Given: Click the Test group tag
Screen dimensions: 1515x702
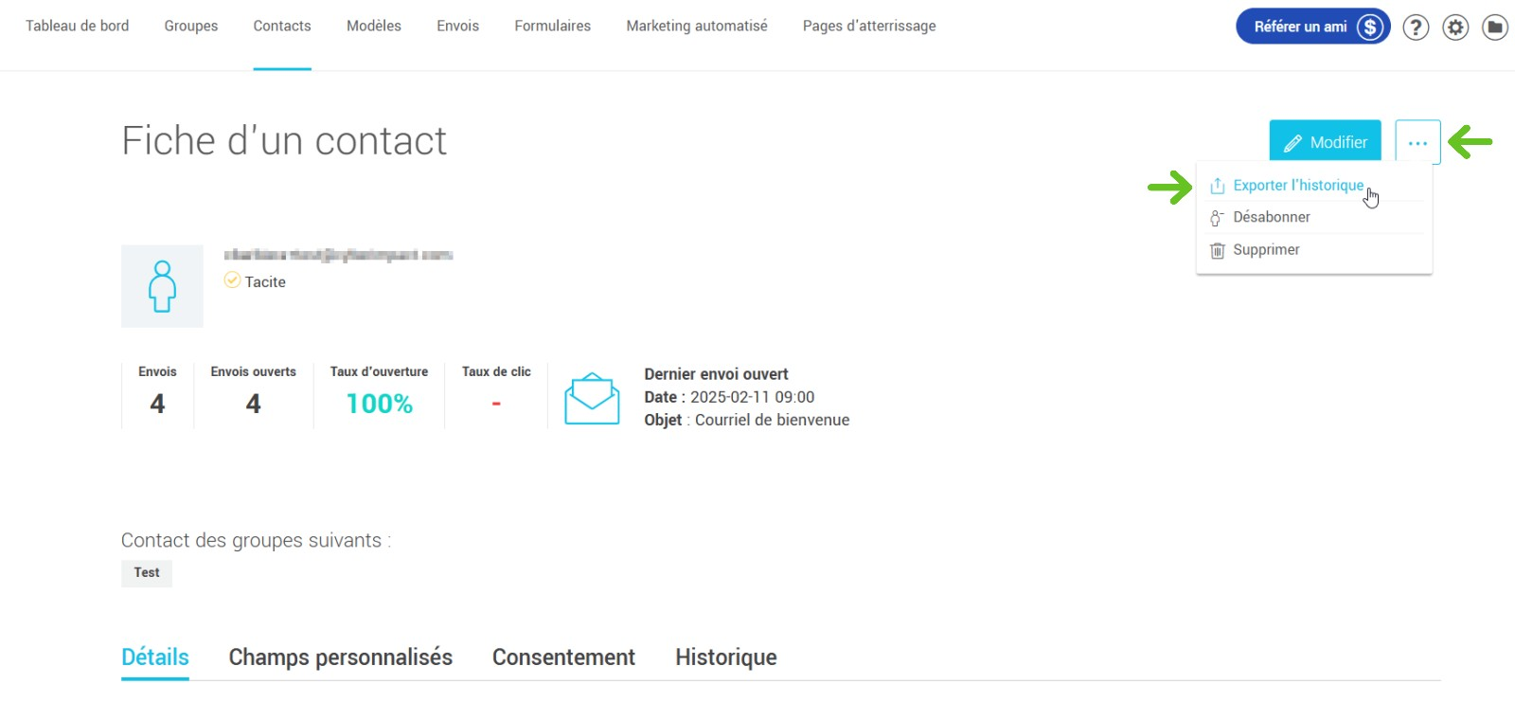Looking at the screenshot, I should [147, 573].
